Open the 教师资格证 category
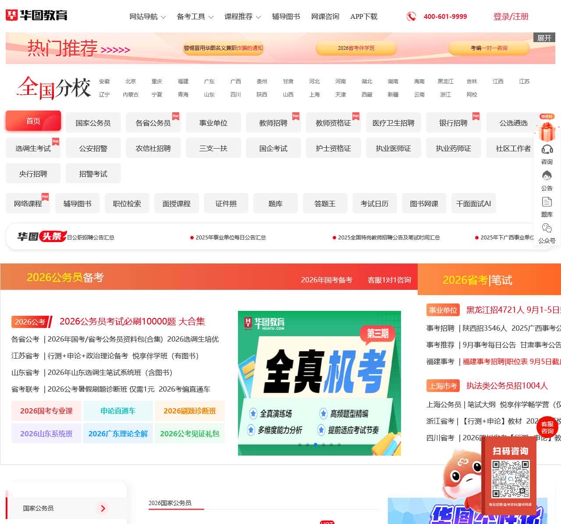The image size is (561, 524). click(x=333, y=123)
